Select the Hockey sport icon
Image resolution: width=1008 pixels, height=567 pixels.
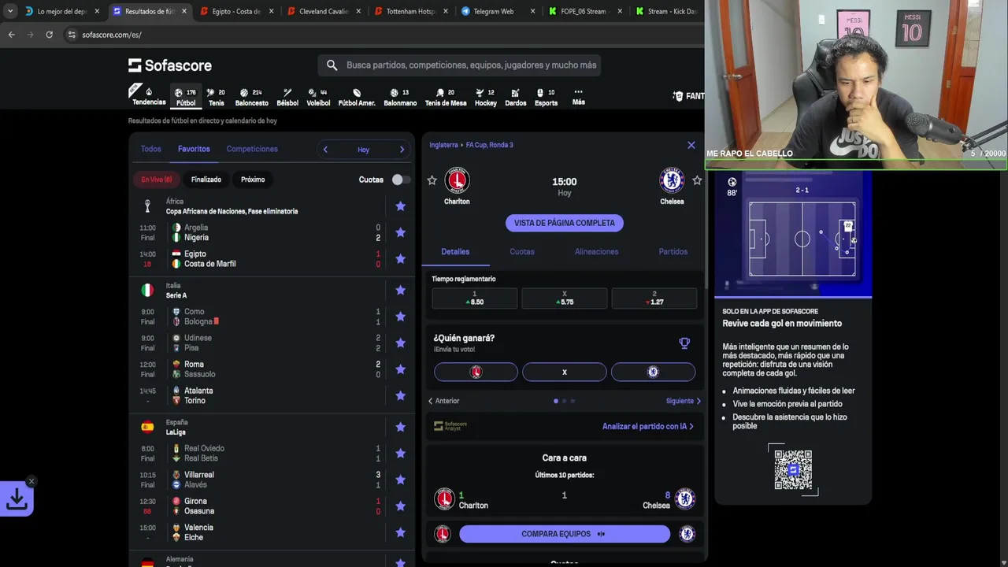[x=485, y=96]
